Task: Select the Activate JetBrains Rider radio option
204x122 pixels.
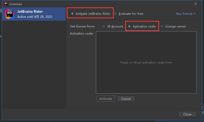Action: (72, 14)
